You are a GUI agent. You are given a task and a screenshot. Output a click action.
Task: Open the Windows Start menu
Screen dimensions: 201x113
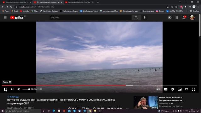pos(2,111)
